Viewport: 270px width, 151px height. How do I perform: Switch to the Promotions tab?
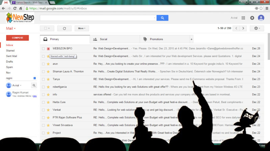point(165,39)
